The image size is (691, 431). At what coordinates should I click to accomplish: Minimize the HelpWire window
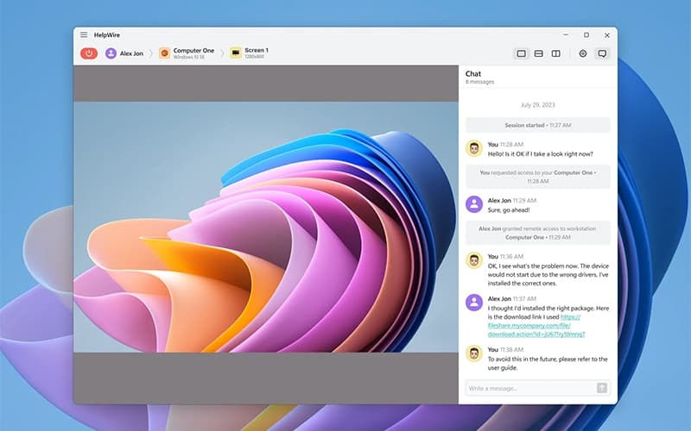pyautogui.click(x=566, y=34)
